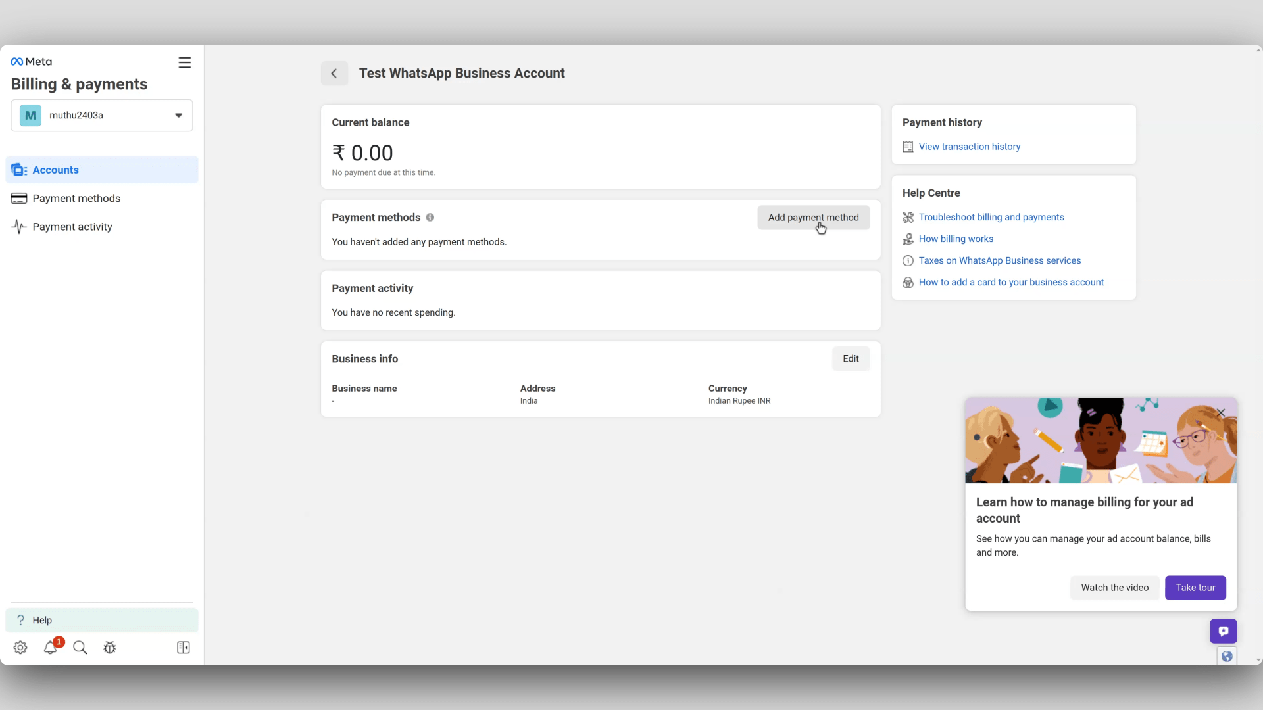Navigate back using the arrow beside Test WhatsApp Business Account
The image size is (1263, 710).
click(334, 73)
